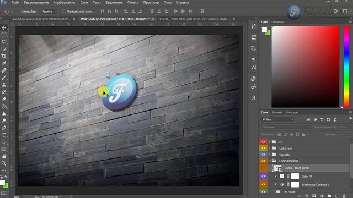Switch to LOGO _ TEXT HERE.psb tab
The image size is (353, 198).
tap(195, 19)
